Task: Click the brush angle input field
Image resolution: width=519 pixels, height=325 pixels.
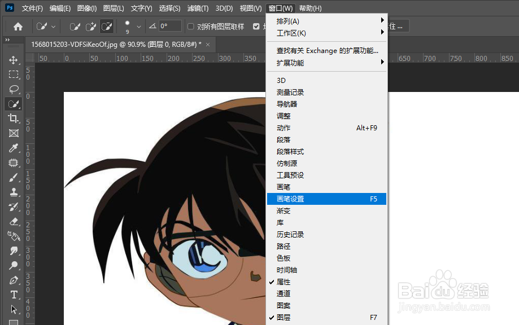Action: tap(170, 26)
